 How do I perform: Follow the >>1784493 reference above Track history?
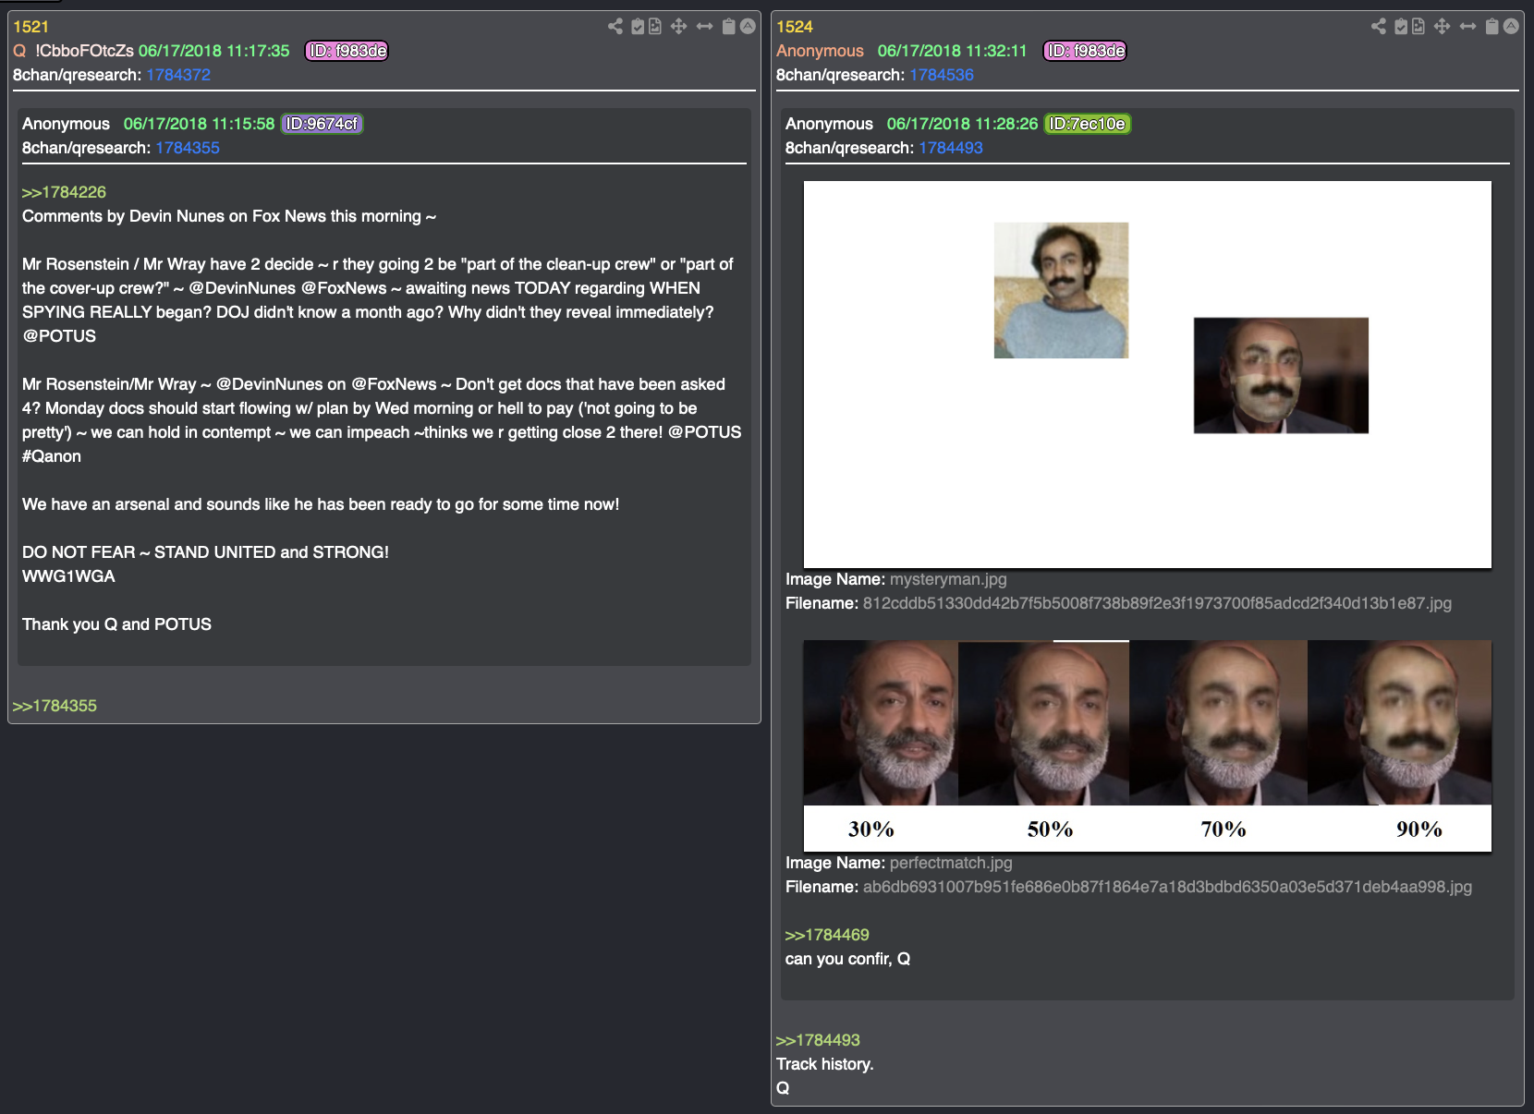818,1040
